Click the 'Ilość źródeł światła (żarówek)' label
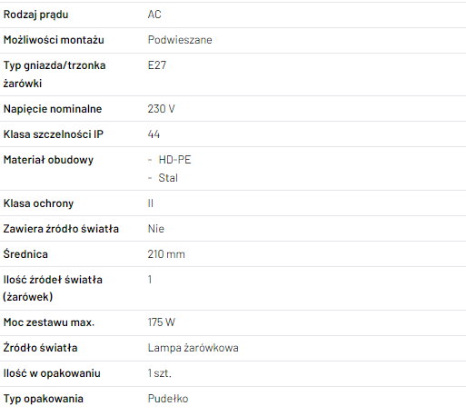The width and height of the screenshot is (466, 416). pyautogui.click(x=53, y=288)
